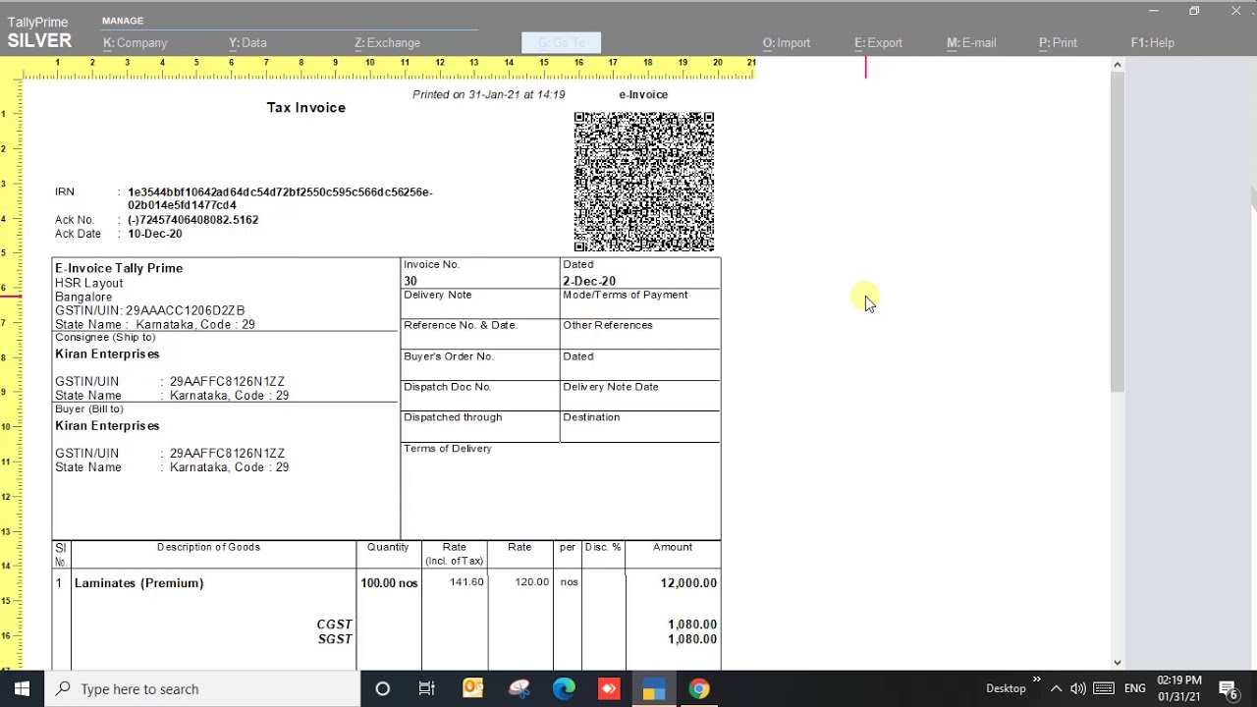
Task: Open the Y: Data menu
Action: point(247,43)
